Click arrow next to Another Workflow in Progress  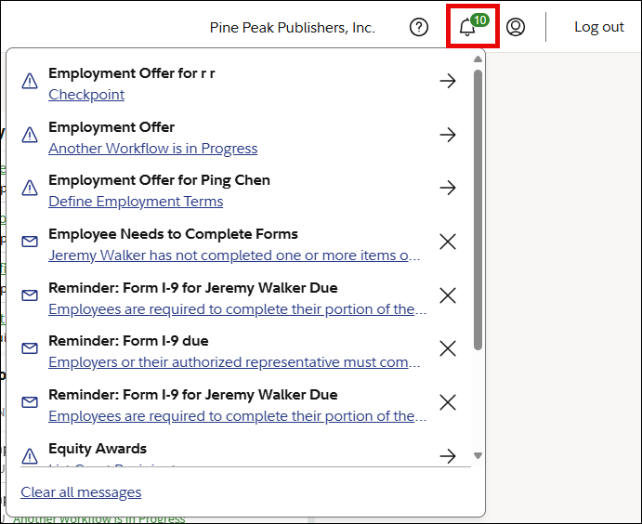tap(448, 136)
